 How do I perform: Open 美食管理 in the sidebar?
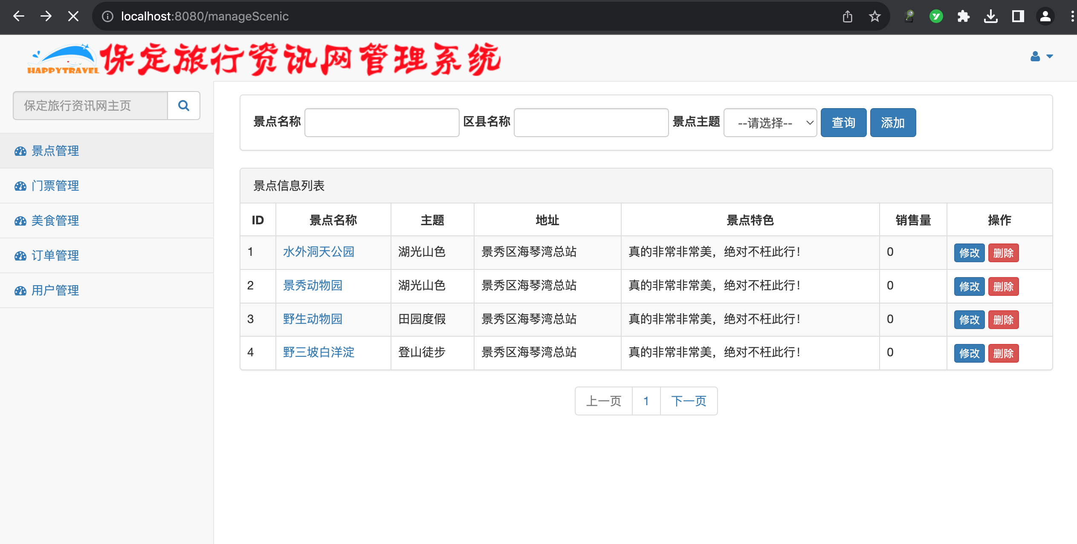107,220
